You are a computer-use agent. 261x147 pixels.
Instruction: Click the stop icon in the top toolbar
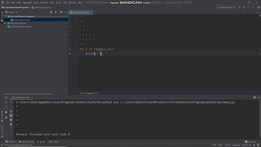[253, 7]
